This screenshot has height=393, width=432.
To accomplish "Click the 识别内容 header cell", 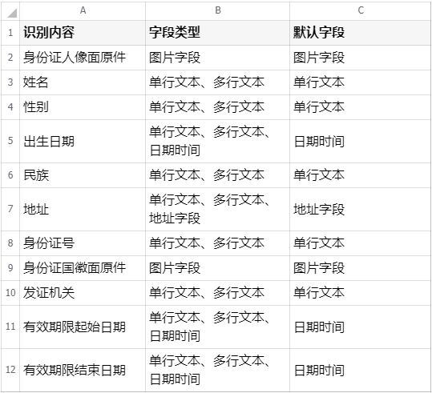I will pyautogui.click(x=83, y=33).
